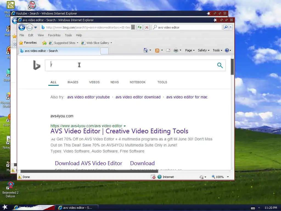
Task: Click the RSS feeds icon
Action: click(x=157, y=51)
